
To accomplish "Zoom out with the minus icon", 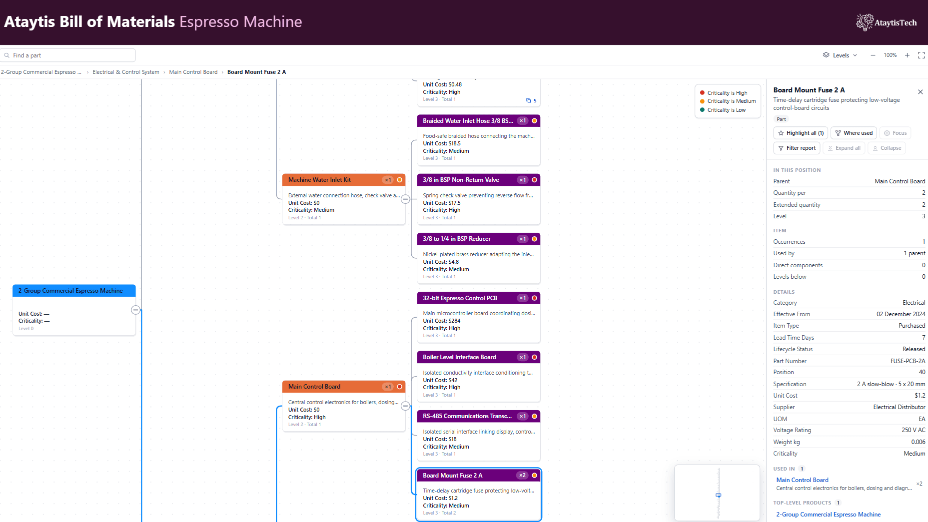I will coord(873,55).
